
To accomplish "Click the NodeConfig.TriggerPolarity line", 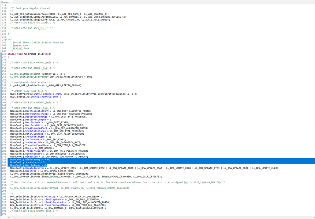I will pyautogui.click(x=49, y=151).
